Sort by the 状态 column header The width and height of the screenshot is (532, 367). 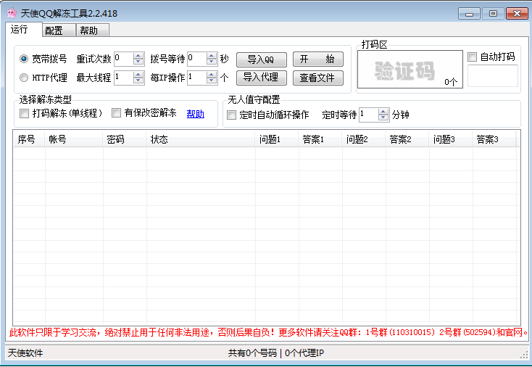[x=201, y=139]
